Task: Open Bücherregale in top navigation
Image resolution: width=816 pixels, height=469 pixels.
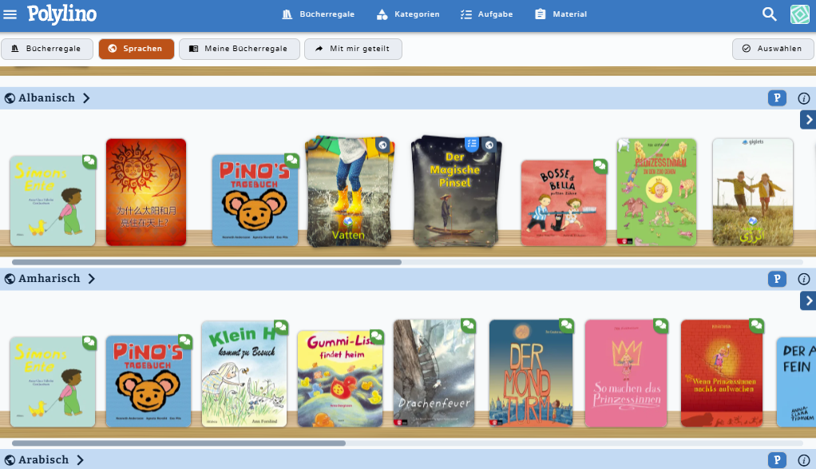Action: (x=318, y=14)
